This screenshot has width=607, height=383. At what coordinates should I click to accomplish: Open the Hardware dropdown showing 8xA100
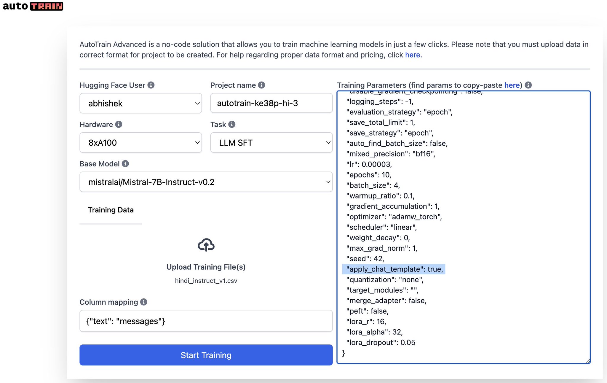point(140,143)
